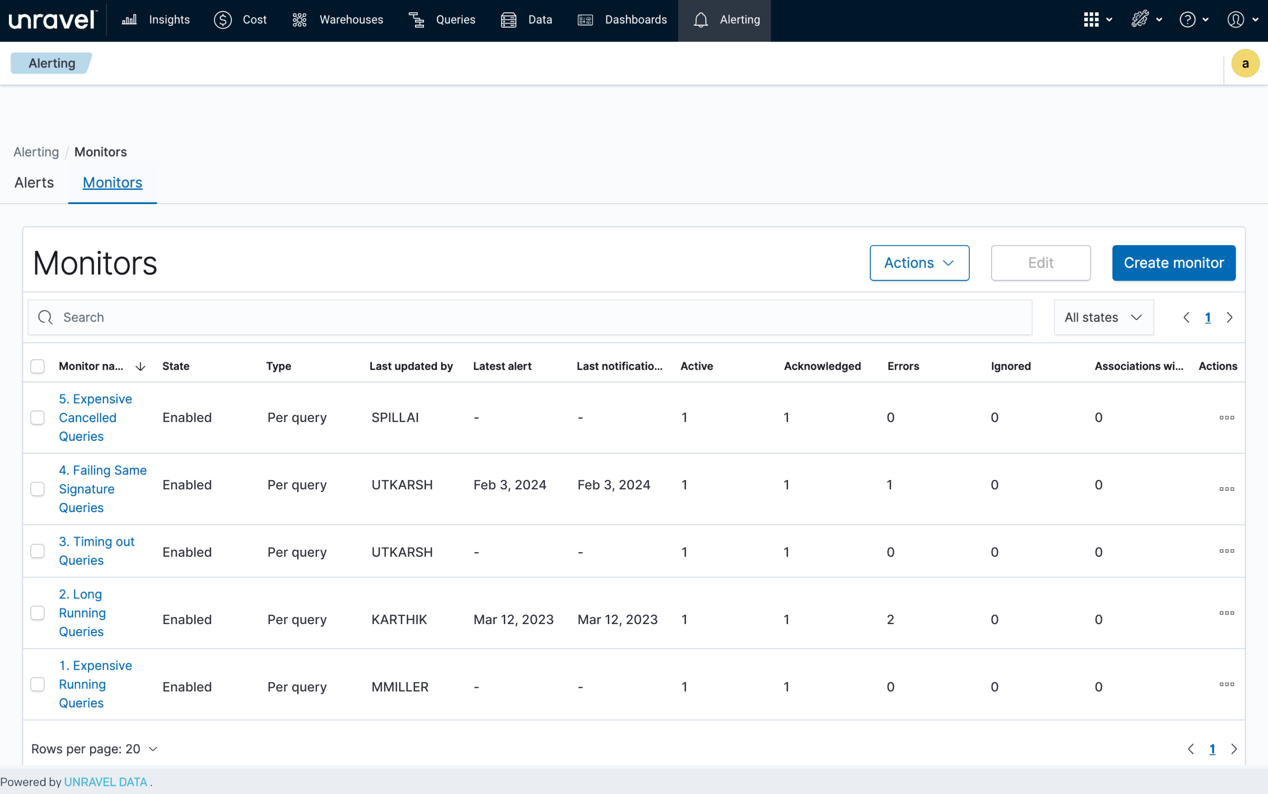Viewport: 1268px width, 794px height.
Task: Click the Data storage icon
Action: point(508,20)
